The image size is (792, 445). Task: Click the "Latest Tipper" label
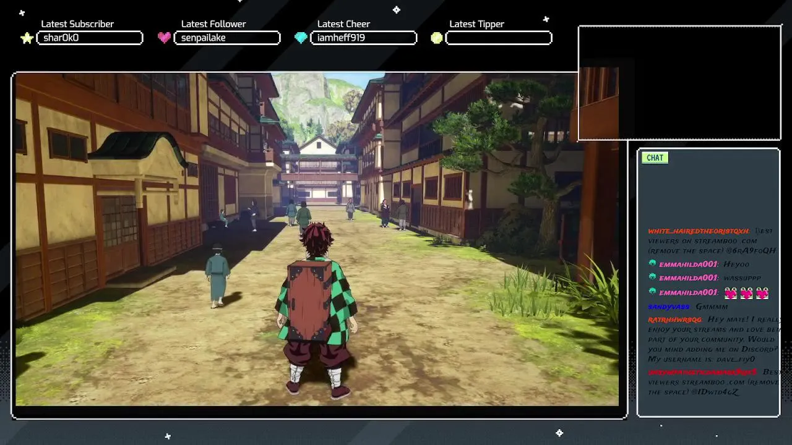[476, 24]
